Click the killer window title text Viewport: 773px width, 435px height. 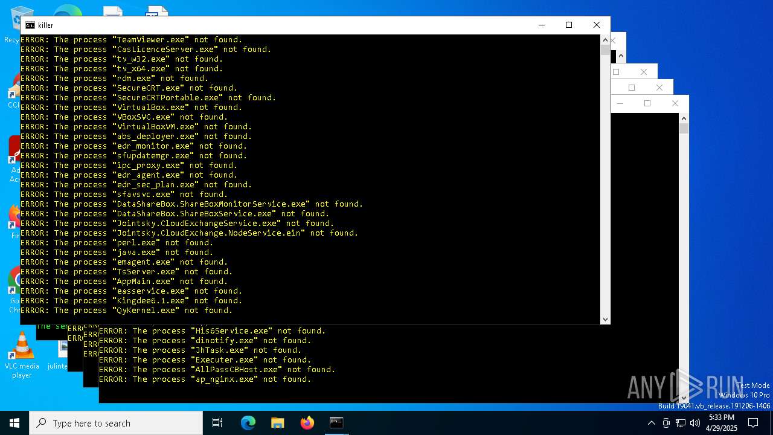45,25
